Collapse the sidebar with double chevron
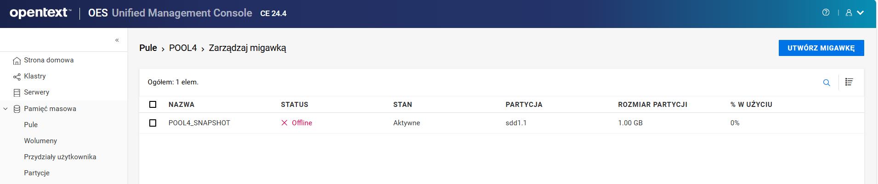Viewport: 878px width, 184px height. pos(117,40)
